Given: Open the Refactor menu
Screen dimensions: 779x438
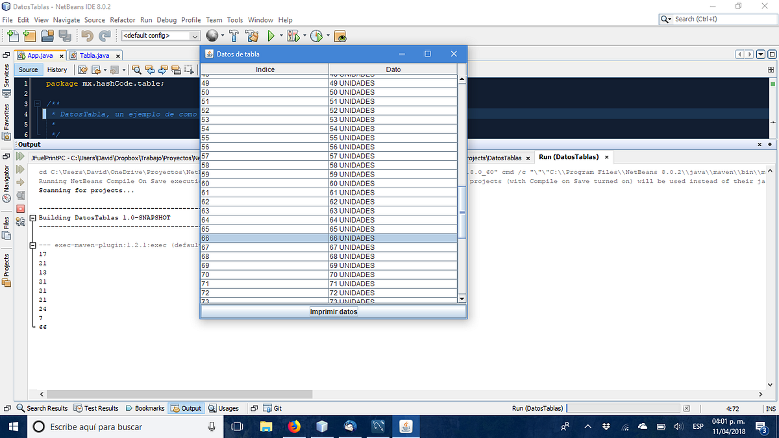Looking at the screenshot, I should coord(123,19).
